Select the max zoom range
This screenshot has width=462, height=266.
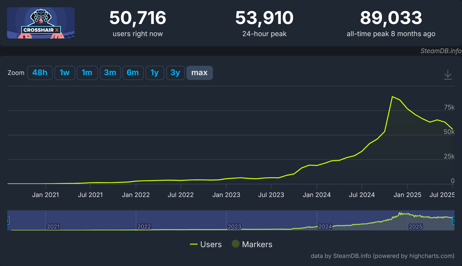(200, 73)
